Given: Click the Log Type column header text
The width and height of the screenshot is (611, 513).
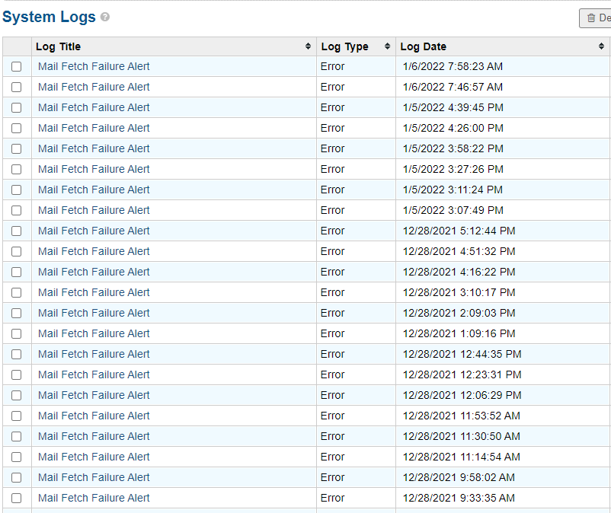Looking at the screenshot, I should point(344,46).
